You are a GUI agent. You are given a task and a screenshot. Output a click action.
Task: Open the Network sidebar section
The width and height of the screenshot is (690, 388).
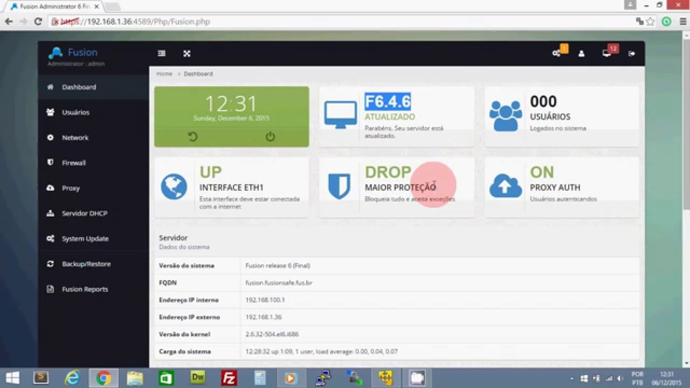click(93, 137)
